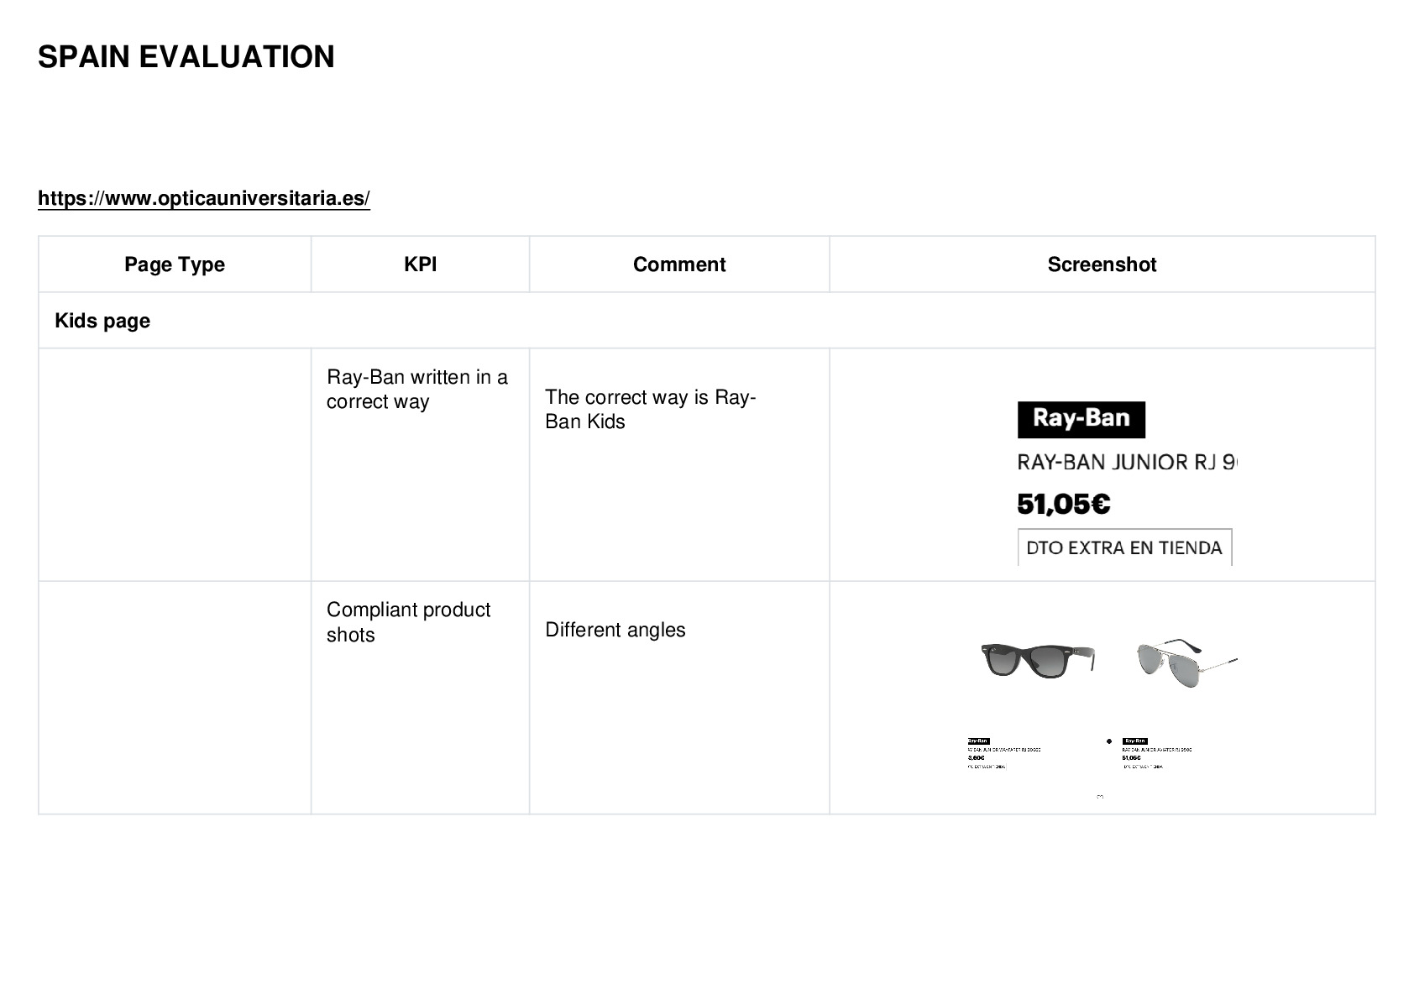Click the Page Type column header
Screen dimensions: 1414x1000
click(175, 264)
